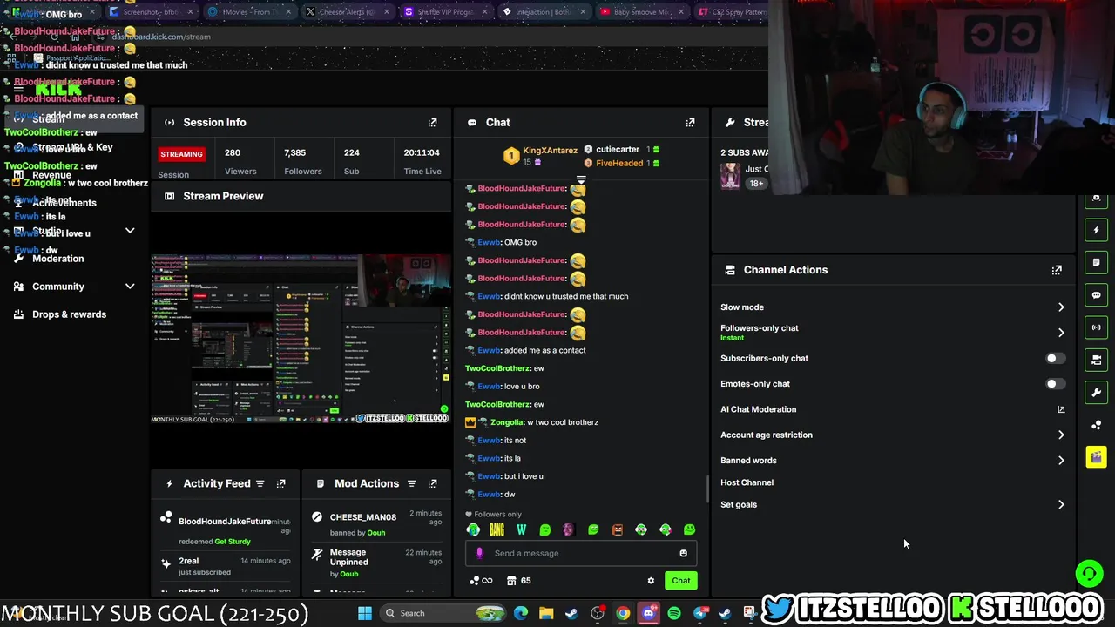The height and width of the screenshot is (627, 1115).
Task: Insert the teal W emote
Action: pyautogui.click(x=521, y=529)
